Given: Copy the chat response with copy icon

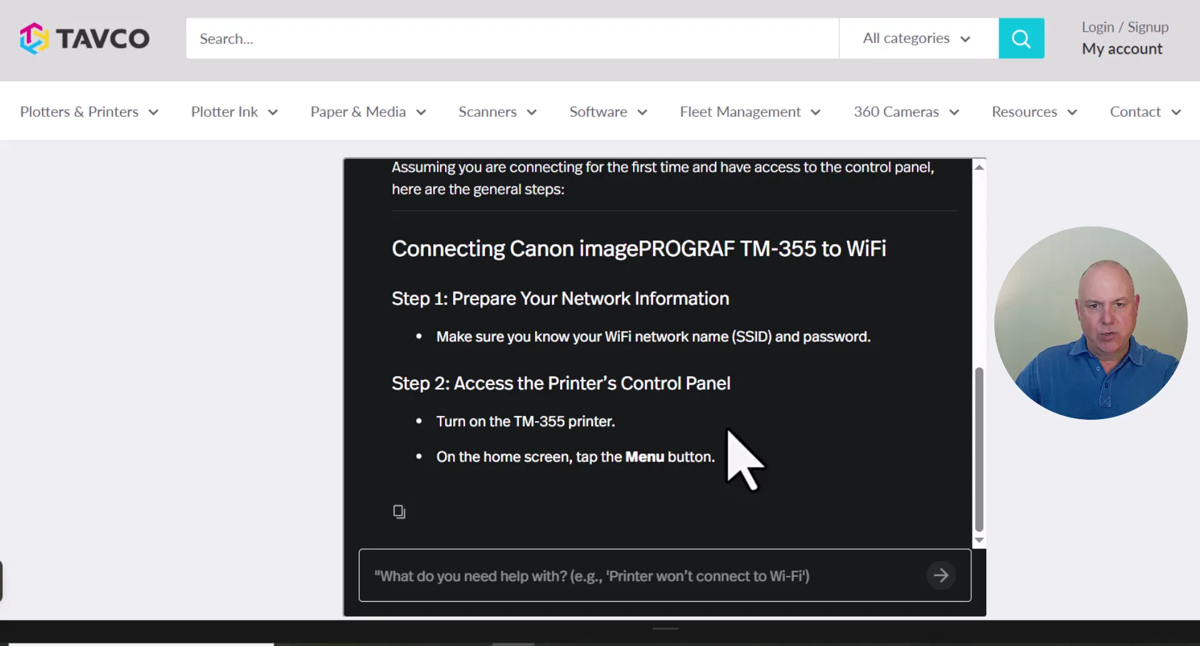Looking at the screenshot, I should click(x=399, y=512).
